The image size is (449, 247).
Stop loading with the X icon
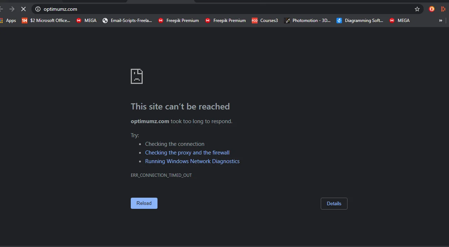click(23, 9)
